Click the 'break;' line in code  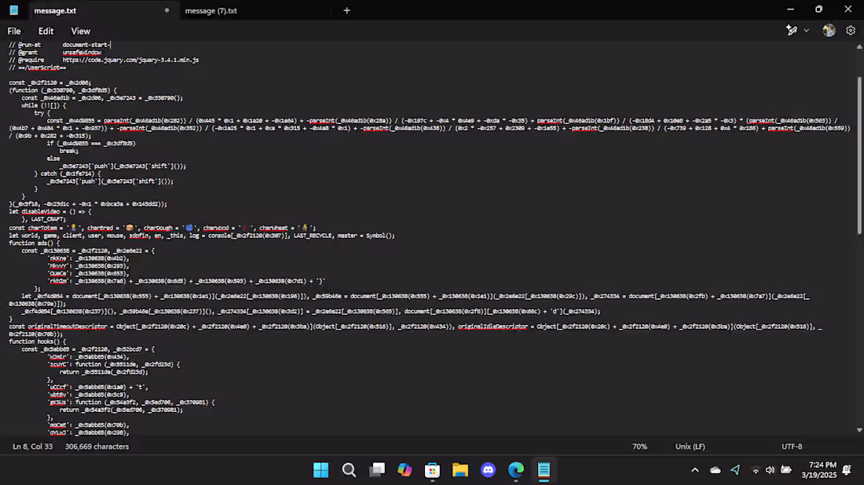click(69, 151)
